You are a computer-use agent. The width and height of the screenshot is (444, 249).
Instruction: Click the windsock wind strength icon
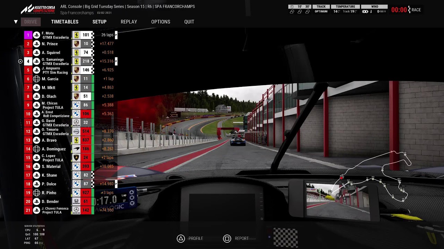pos(365,12)
